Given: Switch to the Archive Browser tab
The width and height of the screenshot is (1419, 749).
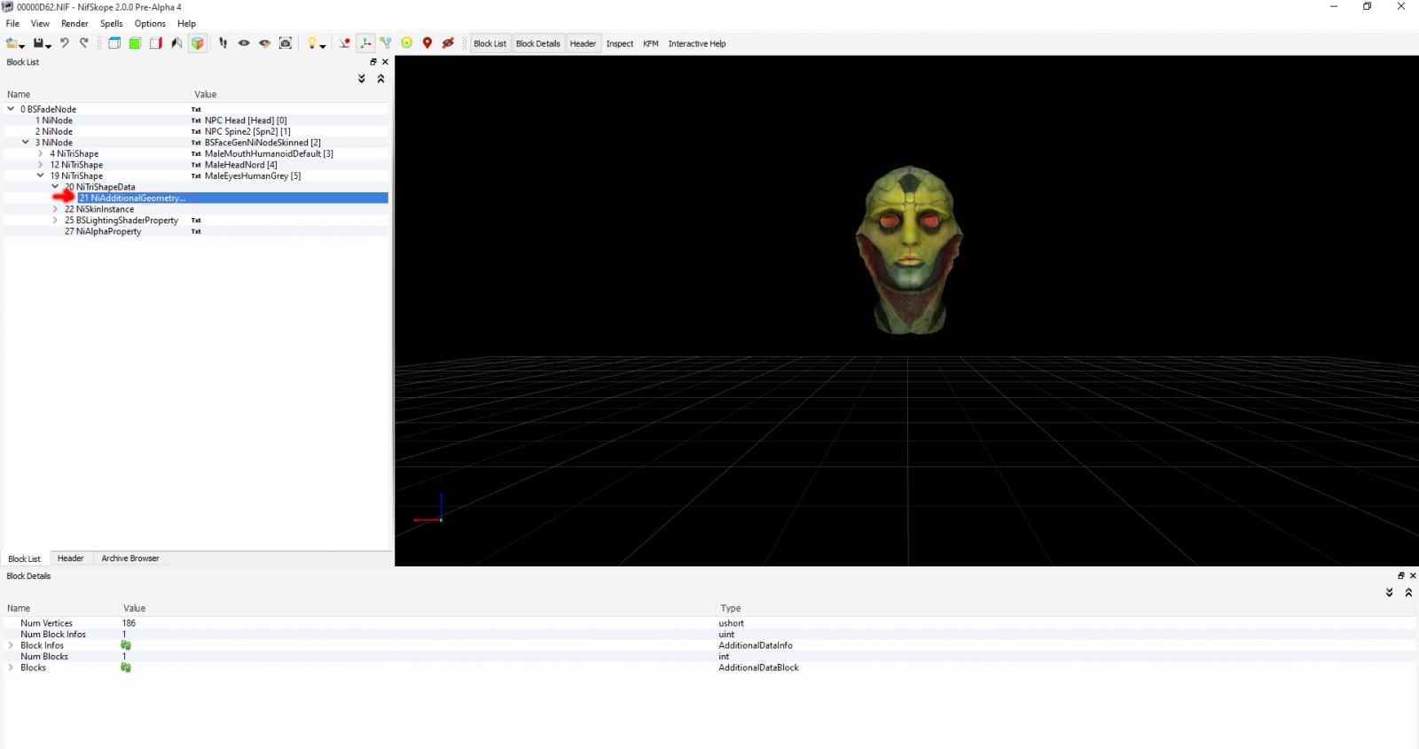Looking at the screenshot, I should tap(130, 558).
